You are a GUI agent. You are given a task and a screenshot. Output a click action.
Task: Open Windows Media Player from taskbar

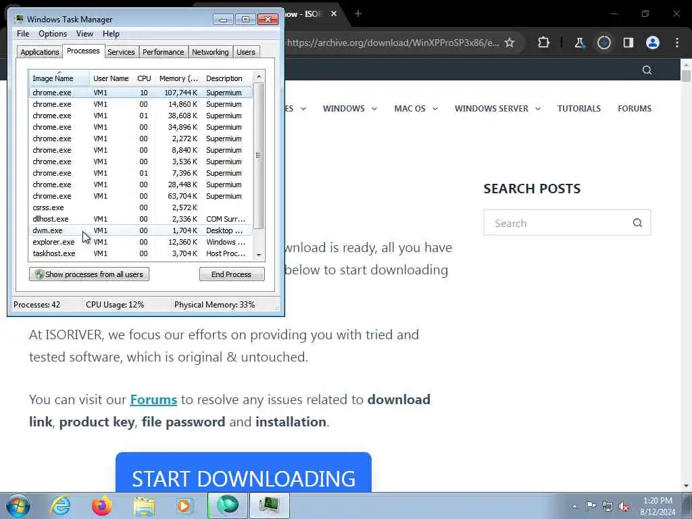184,505
